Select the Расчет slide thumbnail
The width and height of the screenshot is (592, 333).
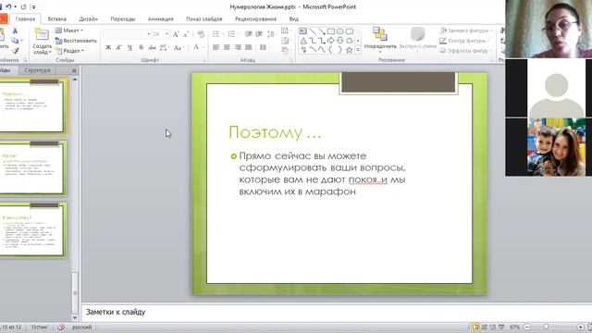point(33,168)
